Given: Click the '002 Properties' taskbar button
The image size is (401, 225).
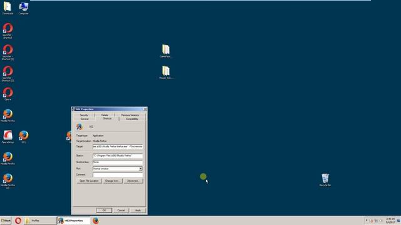Looking at the screenshot, I should pos(74,221).
